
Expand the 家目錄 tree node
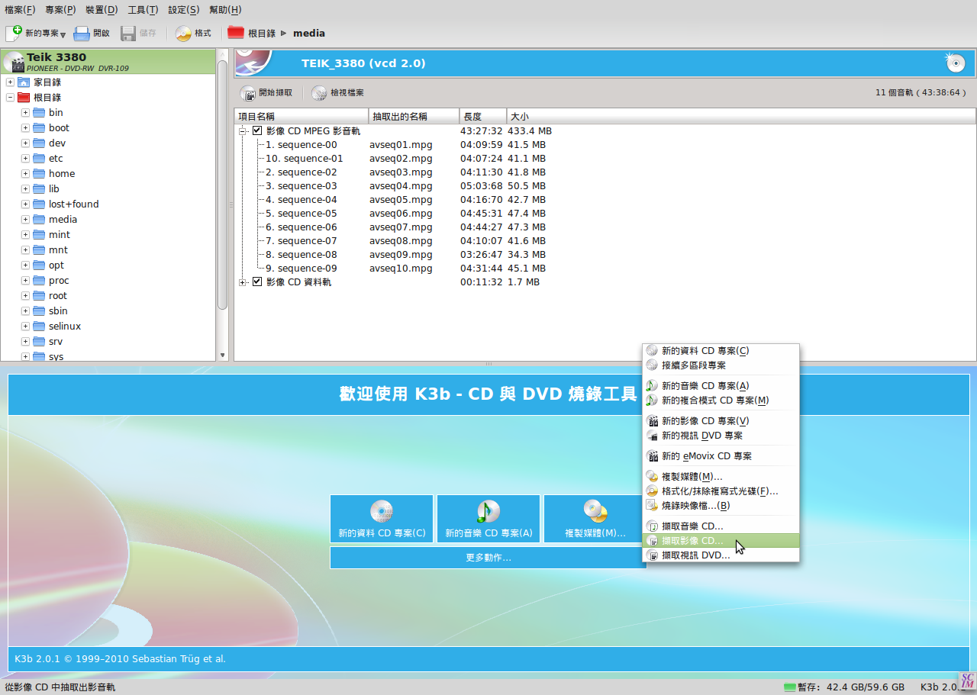click(x=10, y=82)
